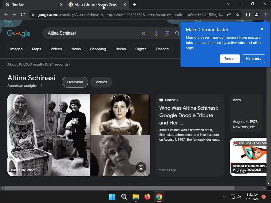Screen dimensions: 271x203
Task: Go back using the browser back arrow
Action: [6, 15]
